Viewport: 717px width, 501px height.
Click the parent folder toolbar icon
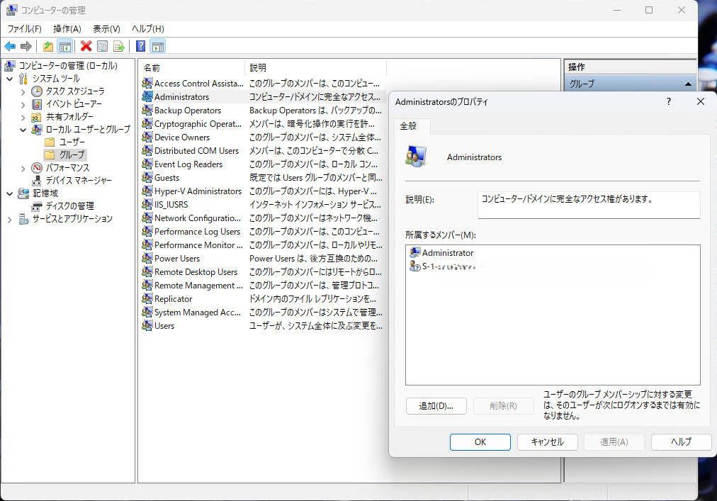pos(47,46)
